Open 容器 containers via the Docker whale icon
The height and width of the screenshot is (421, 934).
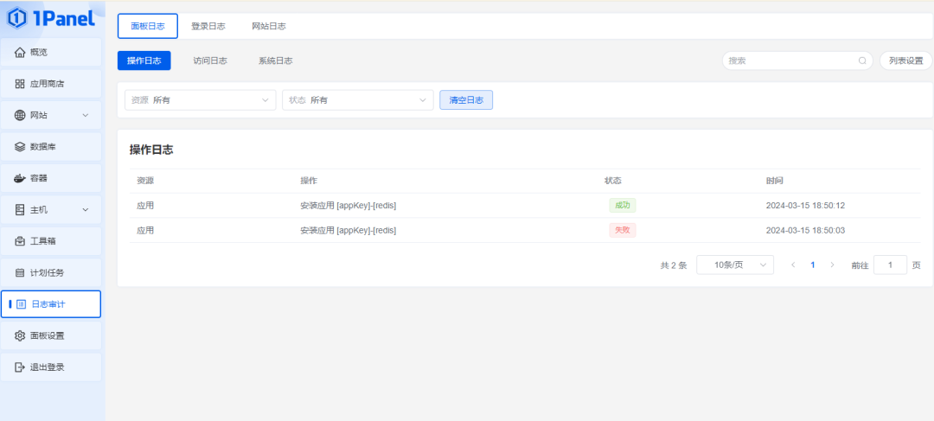[x=20, y=178]
